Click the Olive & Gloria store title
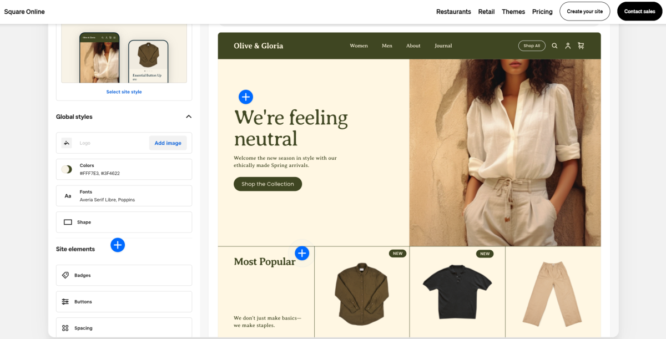Image resolution: width=666 pixels, height=339 pixels. (x=259, y=46)
